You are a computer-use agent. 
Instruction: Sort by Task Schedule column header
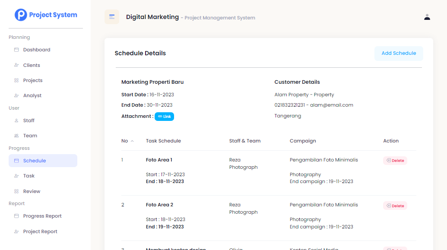pos(163,141)
